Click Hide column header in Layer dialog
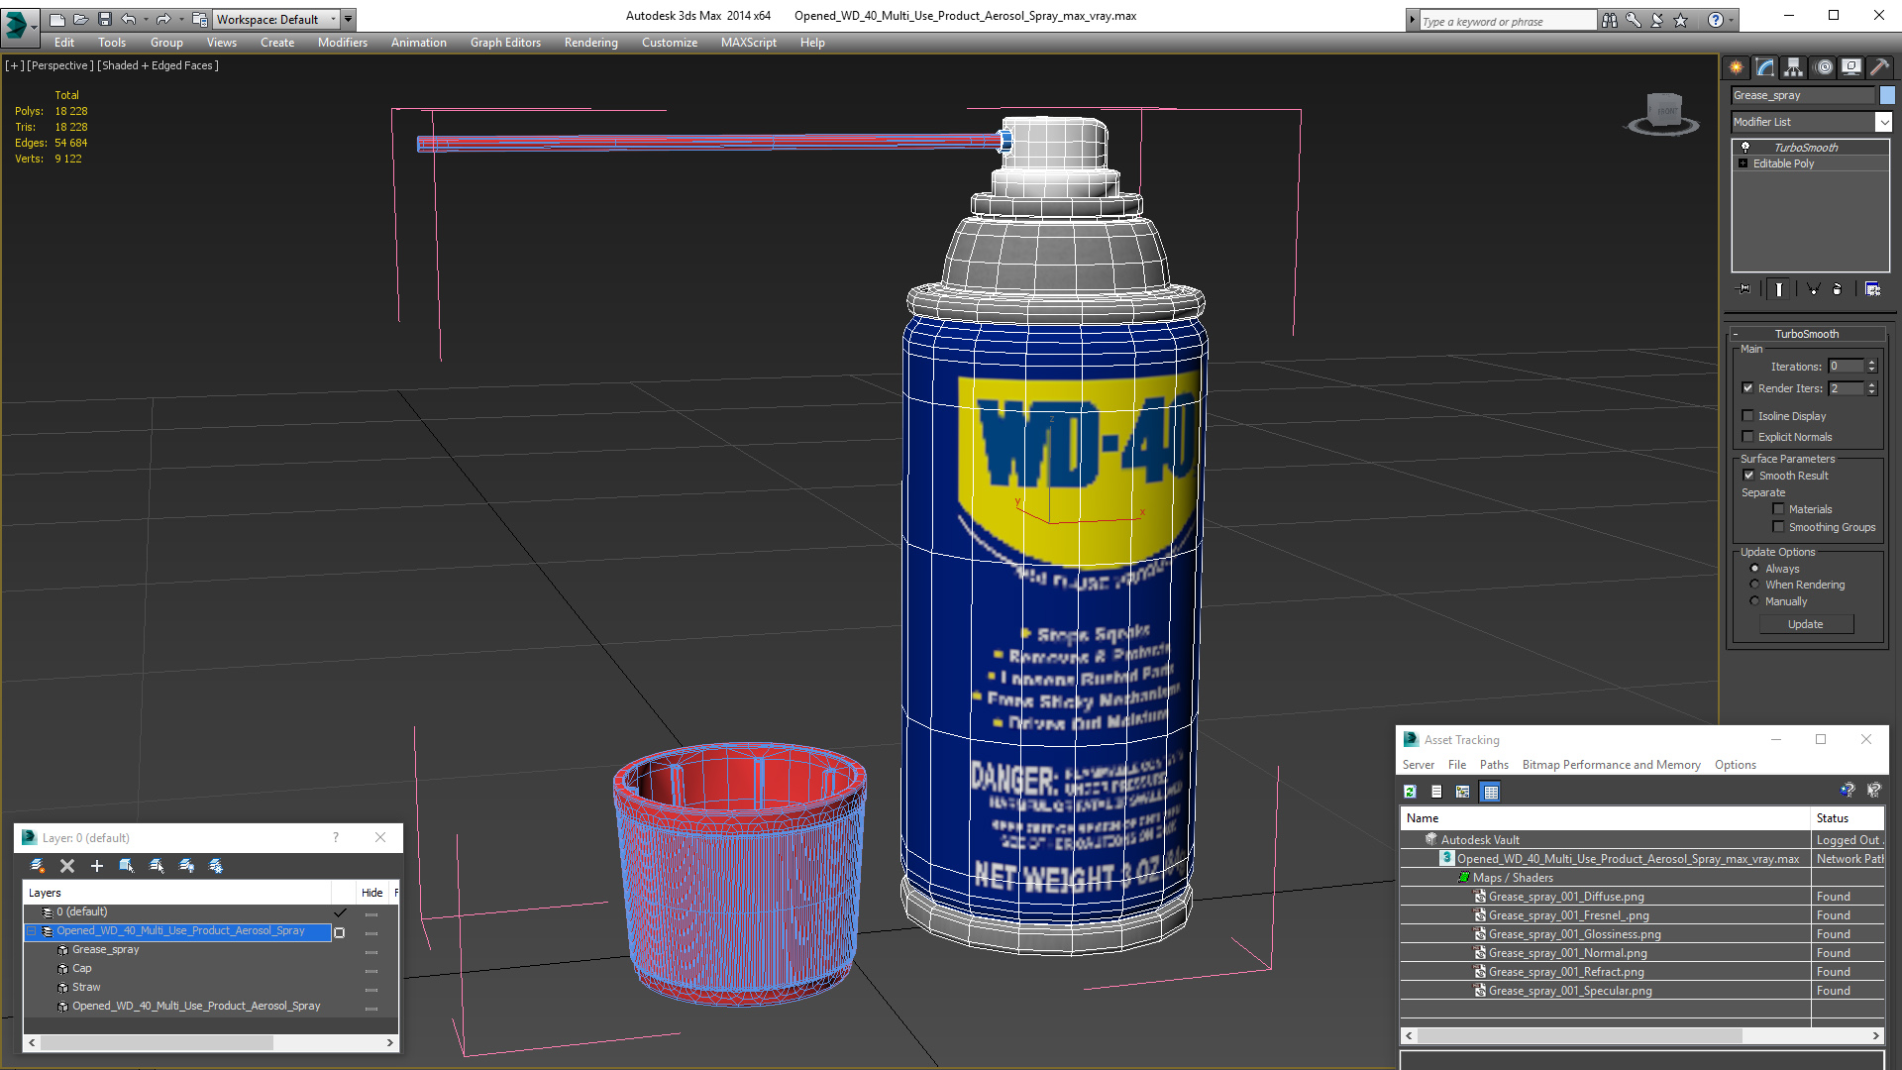Viewport: 1902px width, 1070px height. tap(372, 893)
